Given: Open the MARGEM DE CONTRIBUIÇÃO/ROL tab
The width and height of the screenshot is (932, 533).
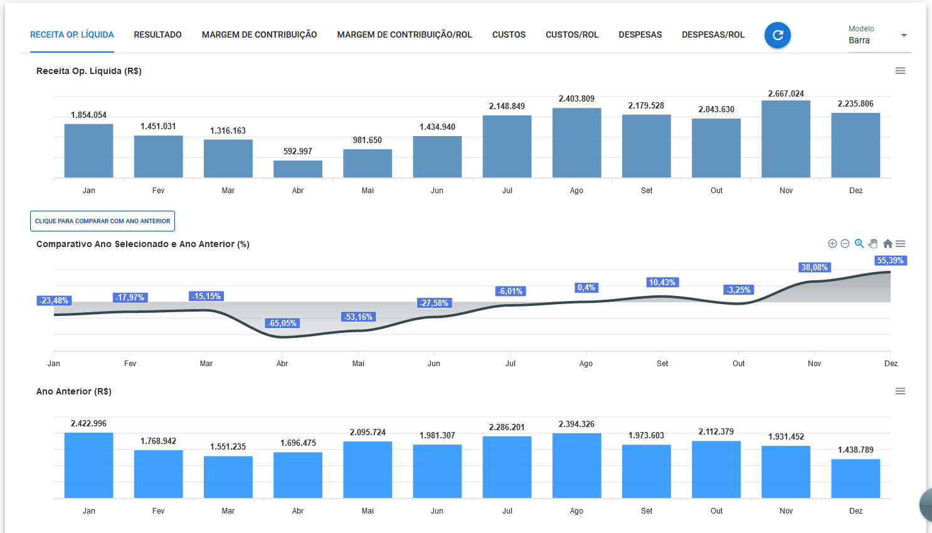Looking at the screenshot, I should pyautogui.click(x=405, y=35).
